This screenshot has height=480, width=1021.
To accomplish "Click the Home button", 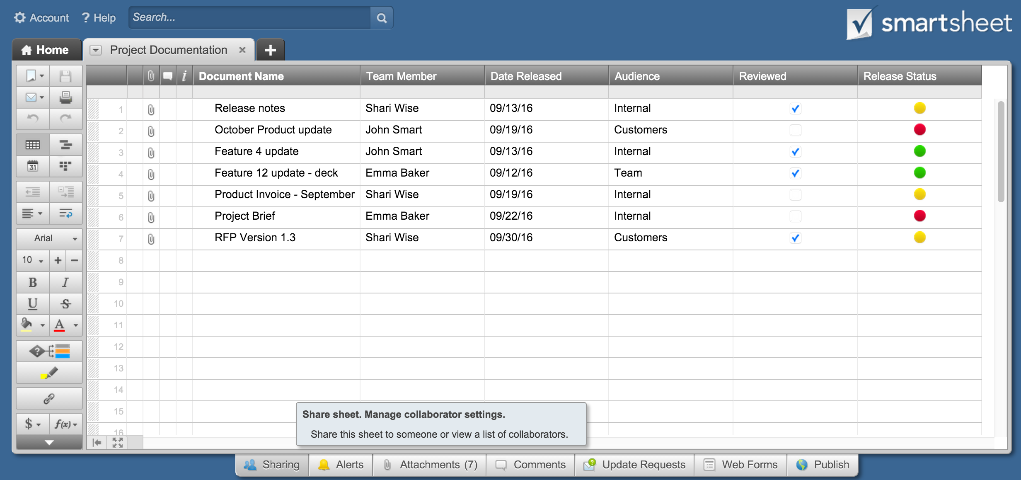I will [47, 50].
